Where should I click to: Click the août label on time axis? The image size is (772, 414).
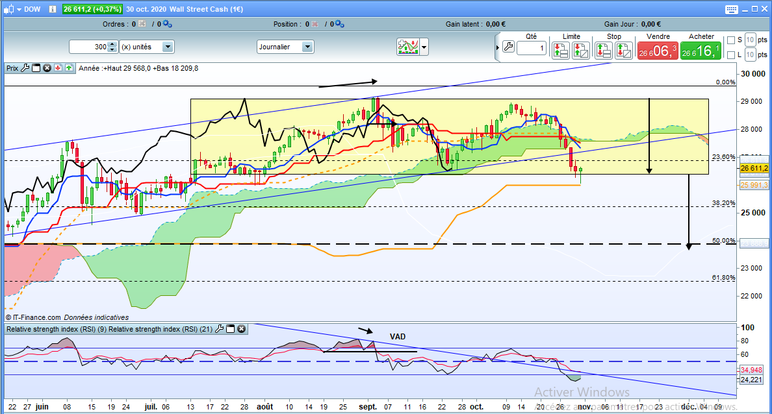[265, 407]
